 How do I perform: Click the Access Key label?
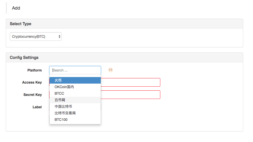tap(32, 82)
